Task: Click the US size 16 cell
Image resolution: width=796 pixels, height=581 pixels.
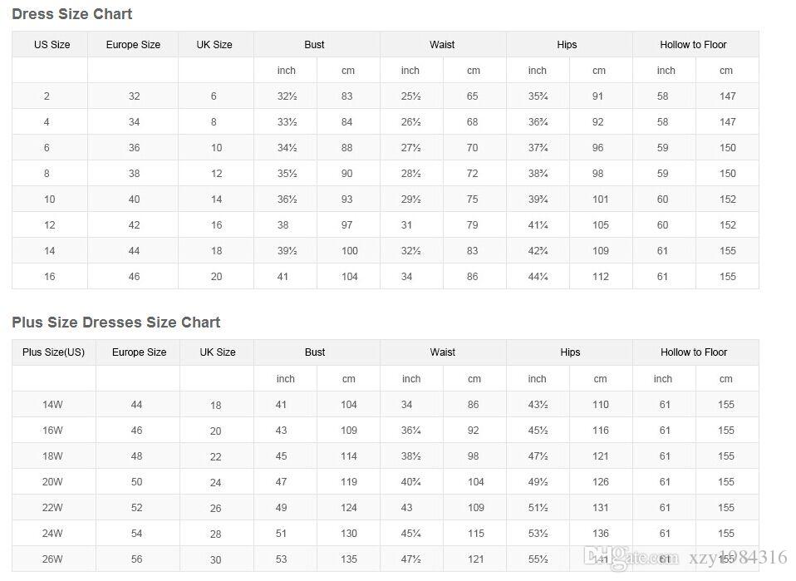Action: click(x=49, y=276)
